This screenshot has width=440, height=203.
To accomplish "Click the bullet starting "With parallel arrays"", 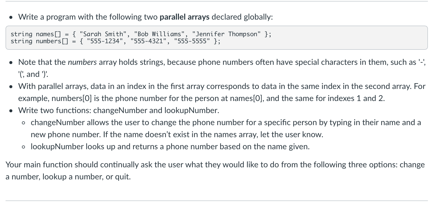I will coord(222,92).
